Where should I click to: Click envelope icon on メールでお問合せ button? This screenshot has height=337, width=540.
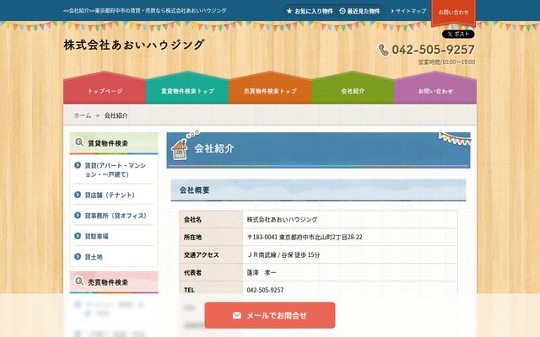236,315
